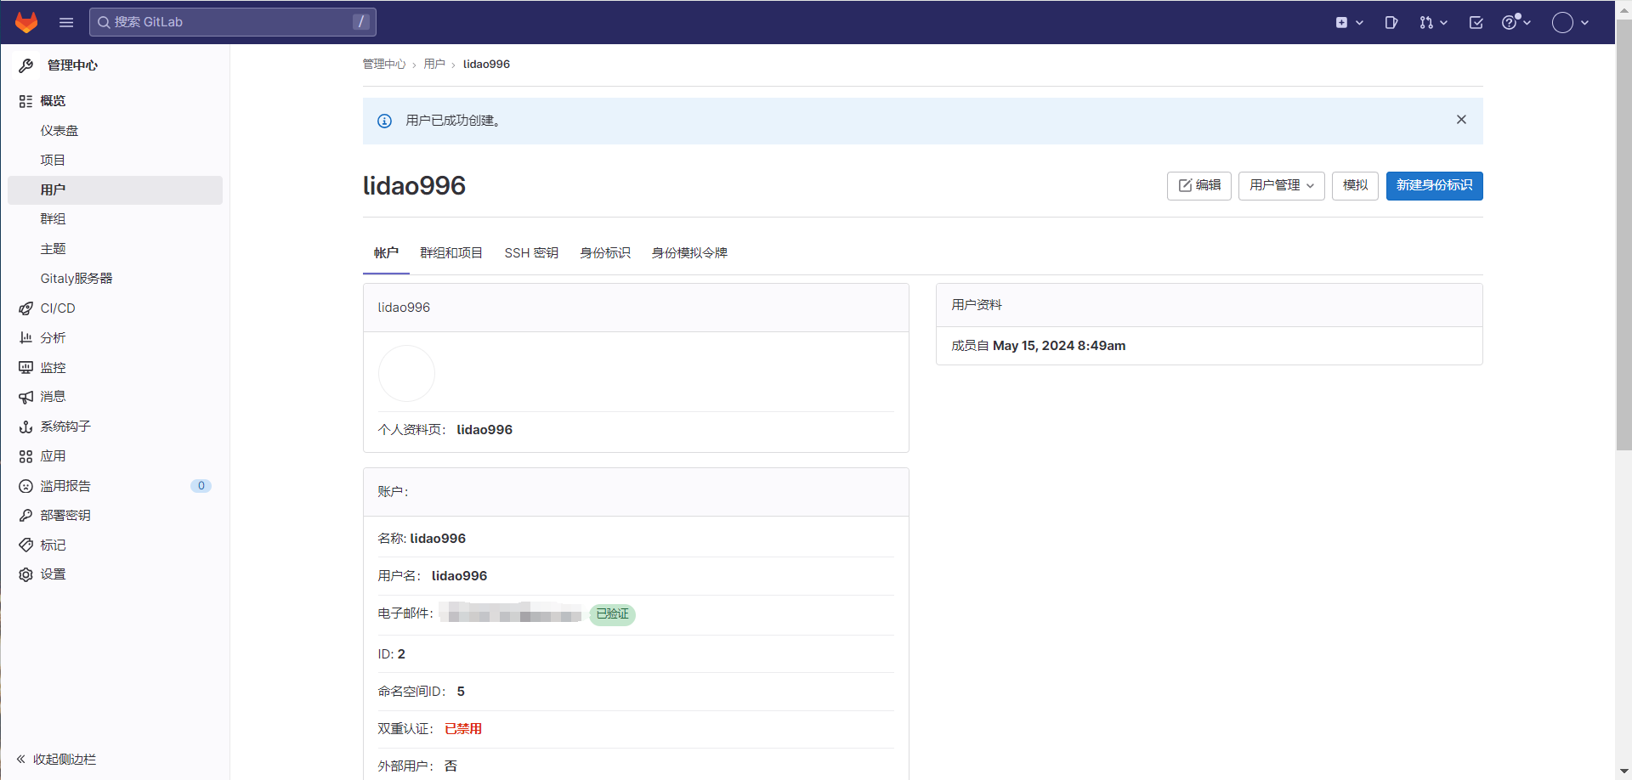This screenshot has width=1632, height=780.
Task: Click 用户 breadcrumb link
Action: point(434,65)
